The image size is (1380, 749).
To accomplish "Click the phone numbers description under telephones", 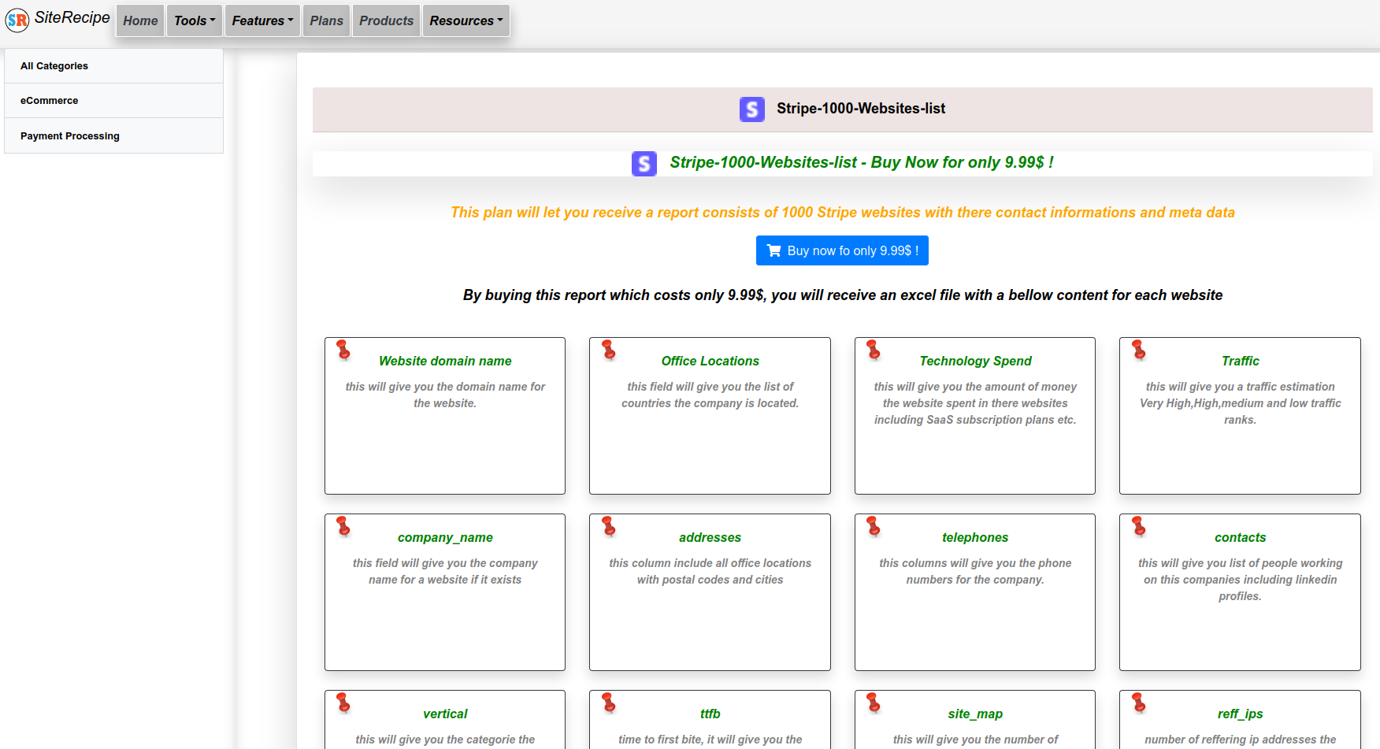I will [x=975, y=571].
